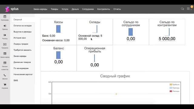
Task: Click the Основная касса: 0,00 line
Action: coord(56,40)
